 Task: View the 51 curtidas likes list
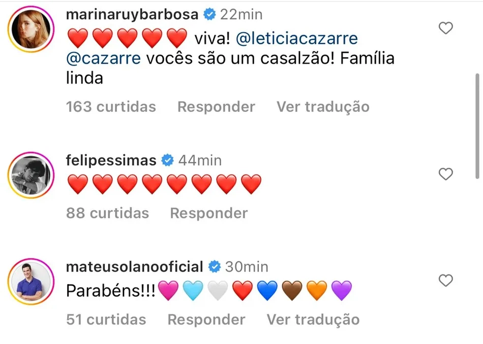pyautogui.click(x=106, y=320)
